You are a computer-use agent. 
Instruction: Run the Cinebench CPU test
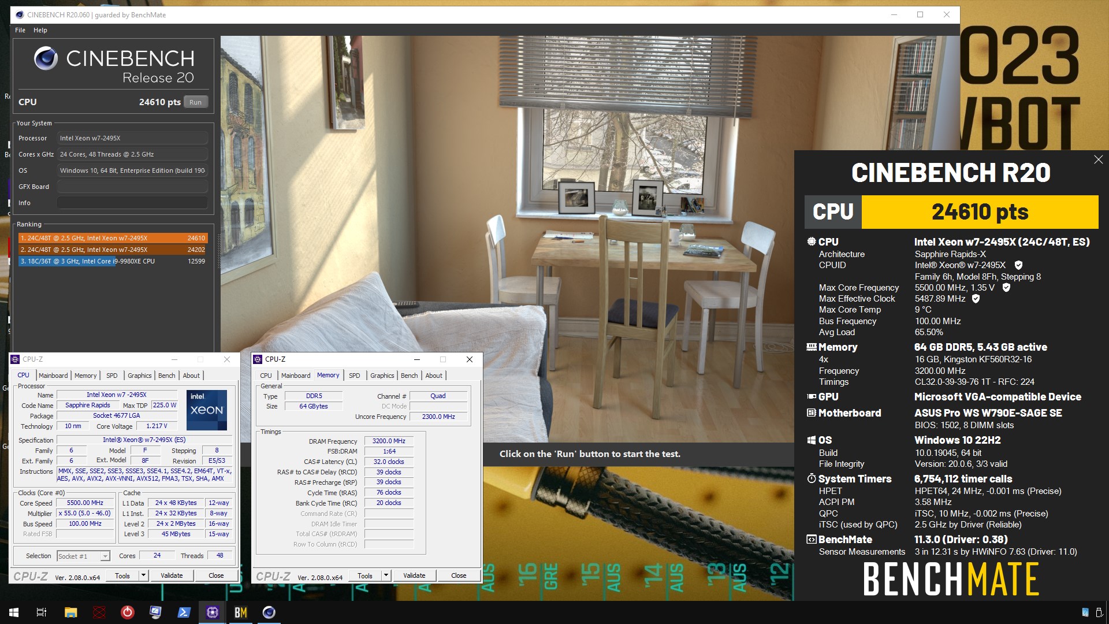pos(196,102)
